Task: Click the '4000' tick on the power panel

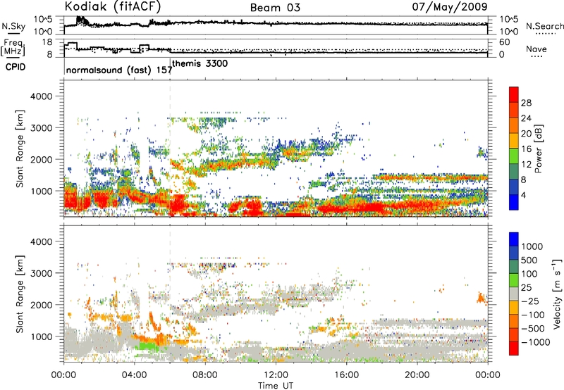Action: coord(41,96)
